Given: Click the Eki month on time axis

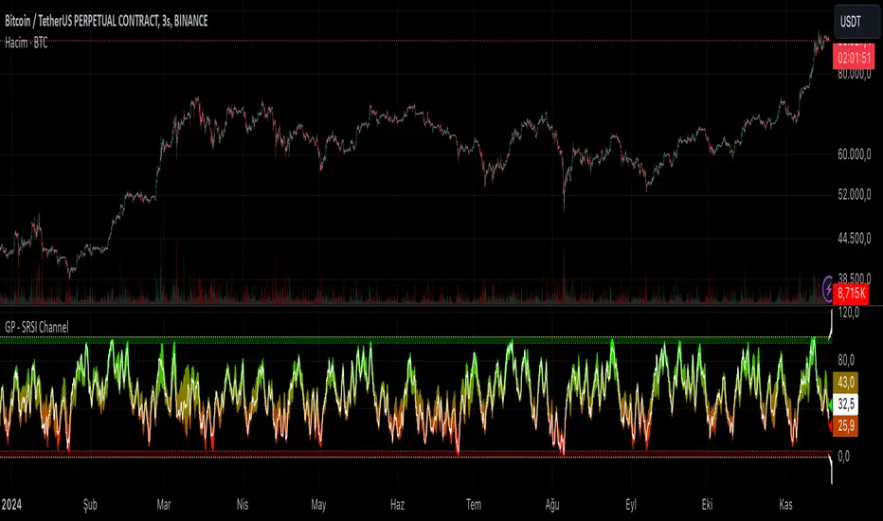Looking at the screenshot, I should coord(708,504).
